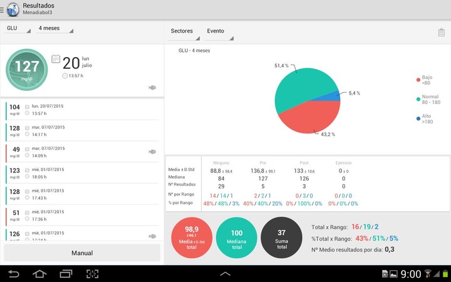Viewport: 451px width, 282px height.
Task: Select the 104 mg/dl reading from 20/07/2015
Action: pos(81,110)
